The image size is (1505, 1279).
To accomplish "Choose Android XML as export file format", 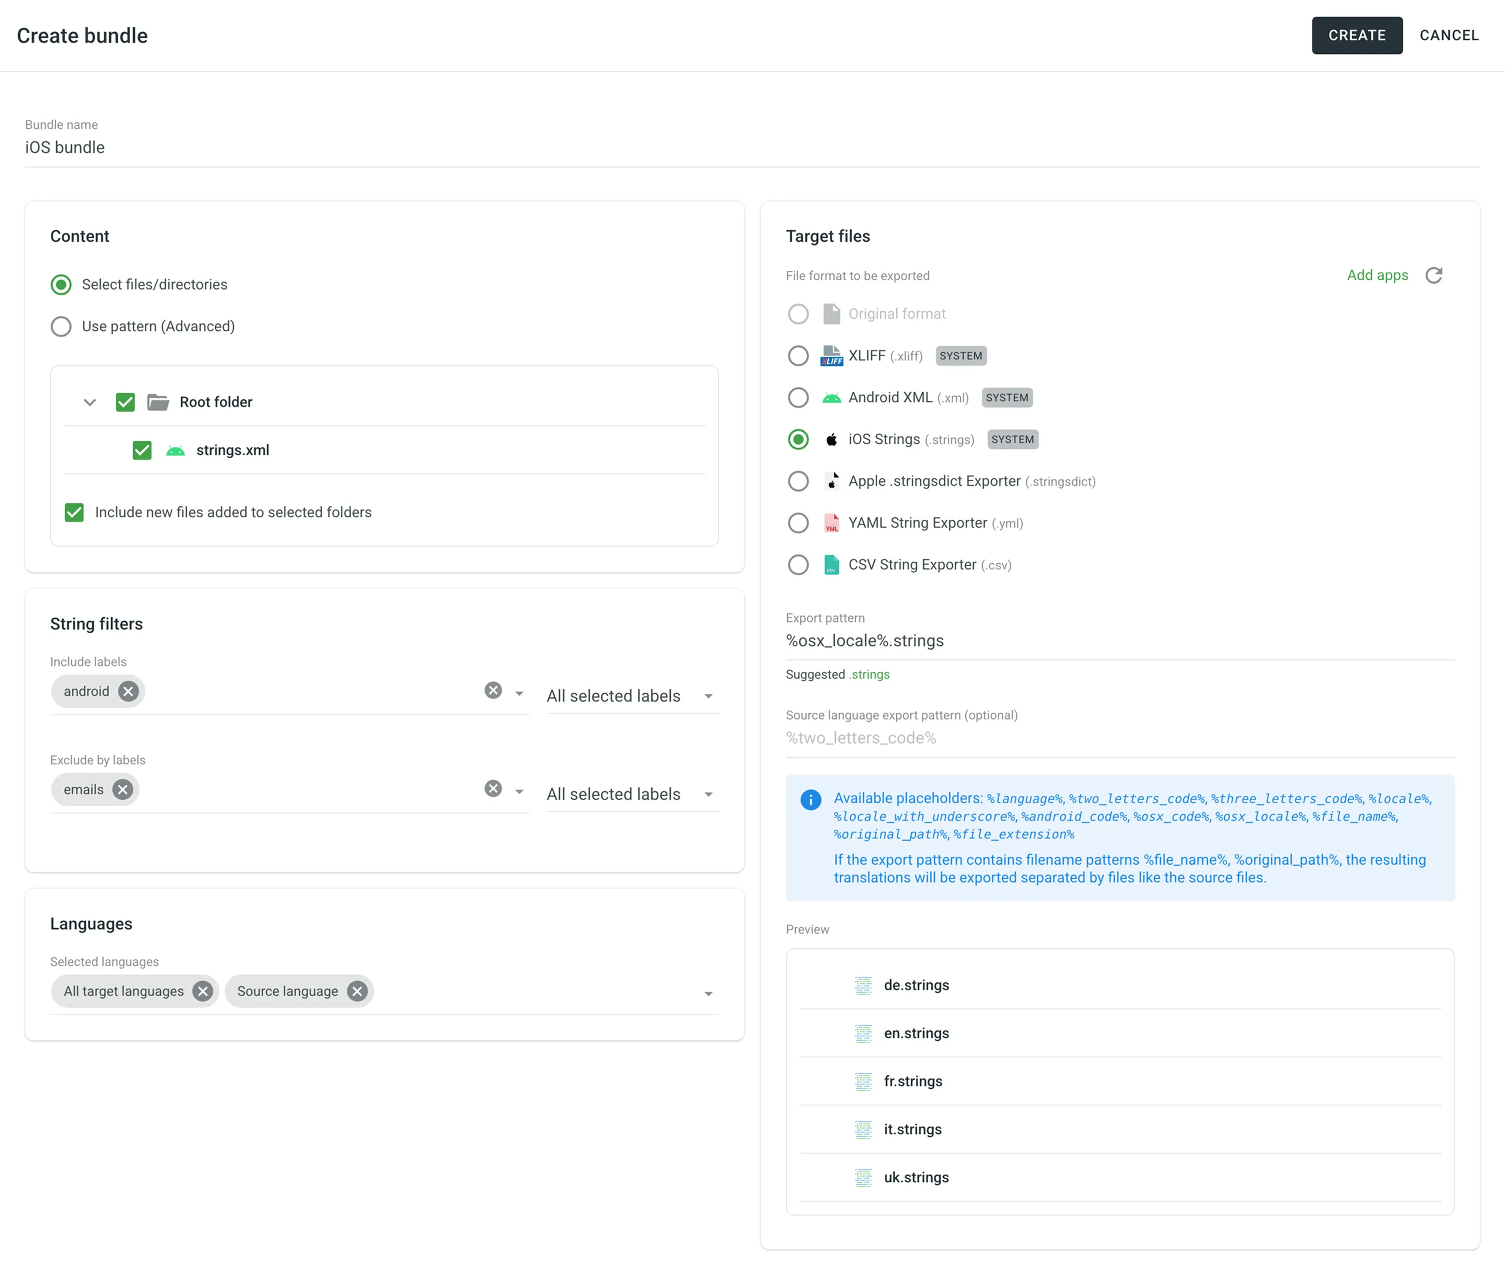I will [x=798, y=397].
